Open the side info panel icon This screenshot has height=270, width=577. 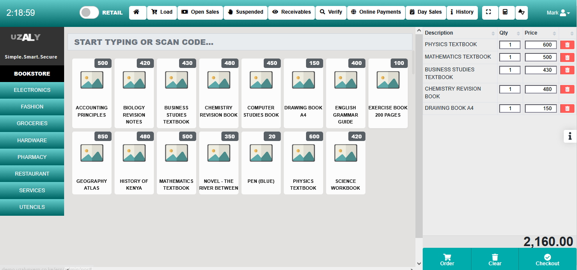[x=570, y=136]
